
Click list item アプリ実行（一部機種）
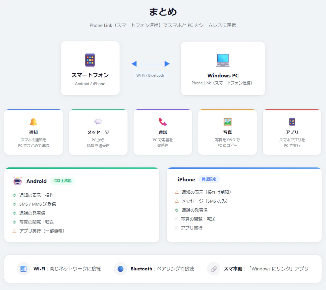click(x=42, y=231)
